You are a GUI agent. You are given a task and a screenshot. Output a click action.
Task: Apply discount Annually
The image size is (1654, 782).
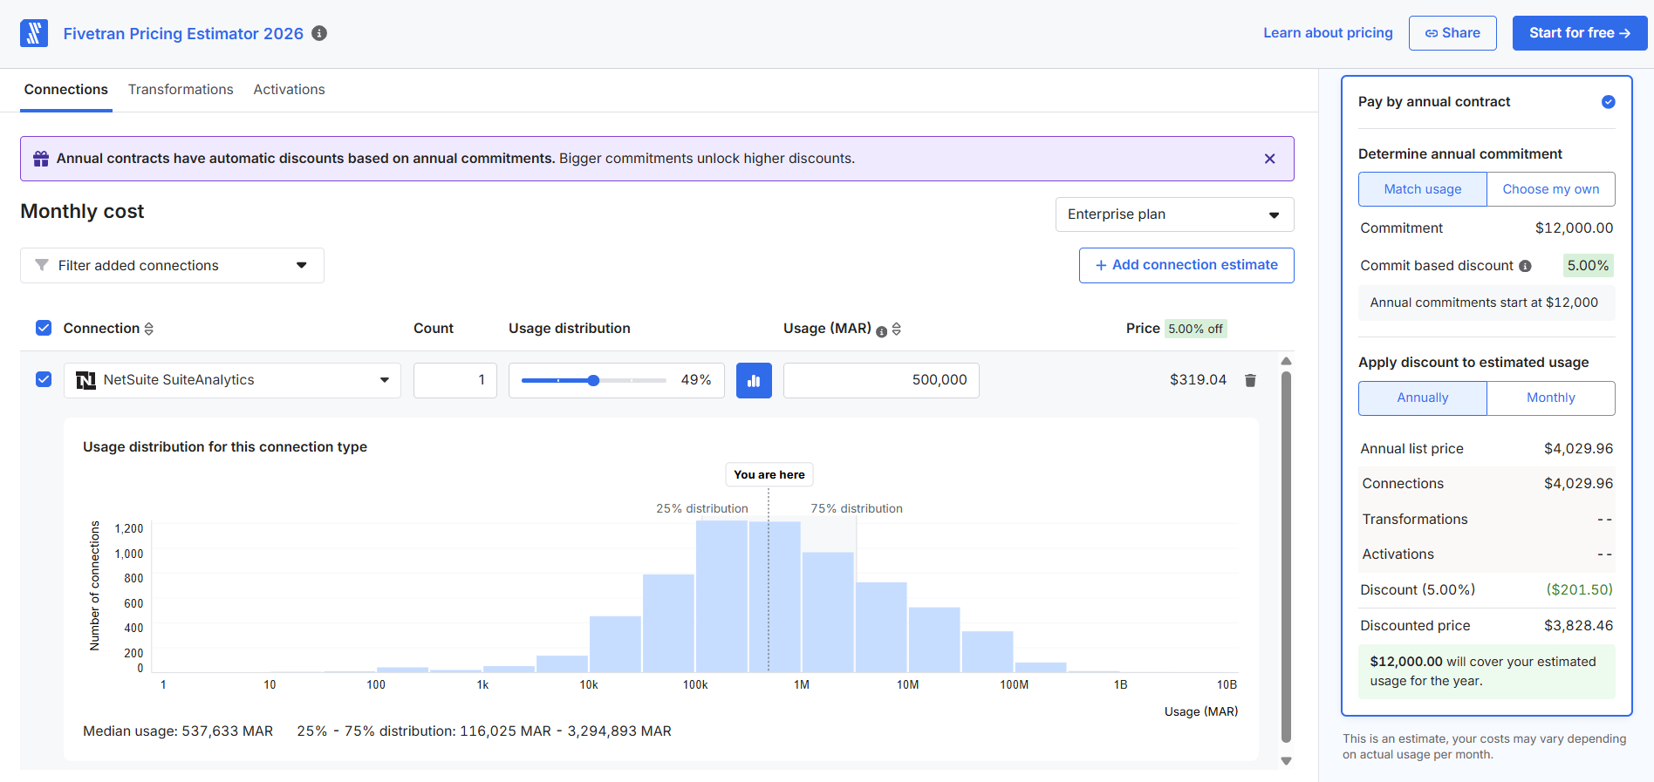pyautogui.click(x=1422, y=398)
